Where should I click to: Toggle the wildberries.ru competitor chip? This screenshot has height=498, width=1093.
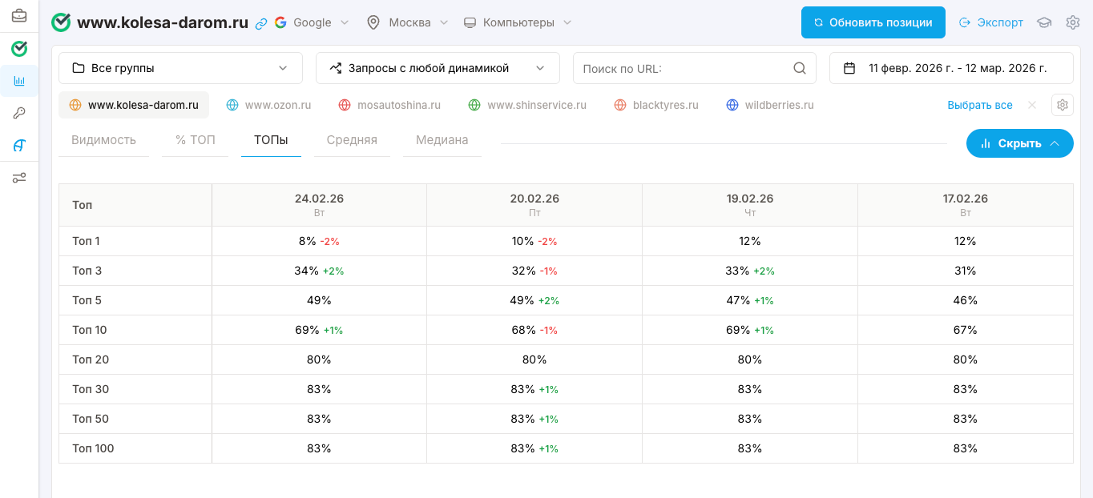[x=769, y=105]
